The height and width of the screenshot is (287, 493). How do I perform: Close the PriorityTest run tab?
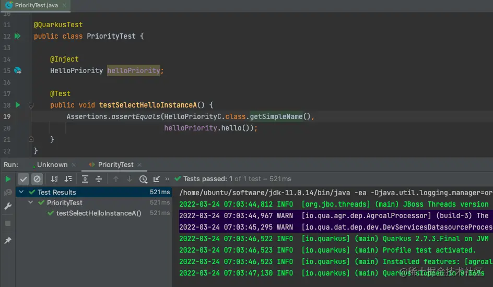pyautogui.click(x=139, y=165)
